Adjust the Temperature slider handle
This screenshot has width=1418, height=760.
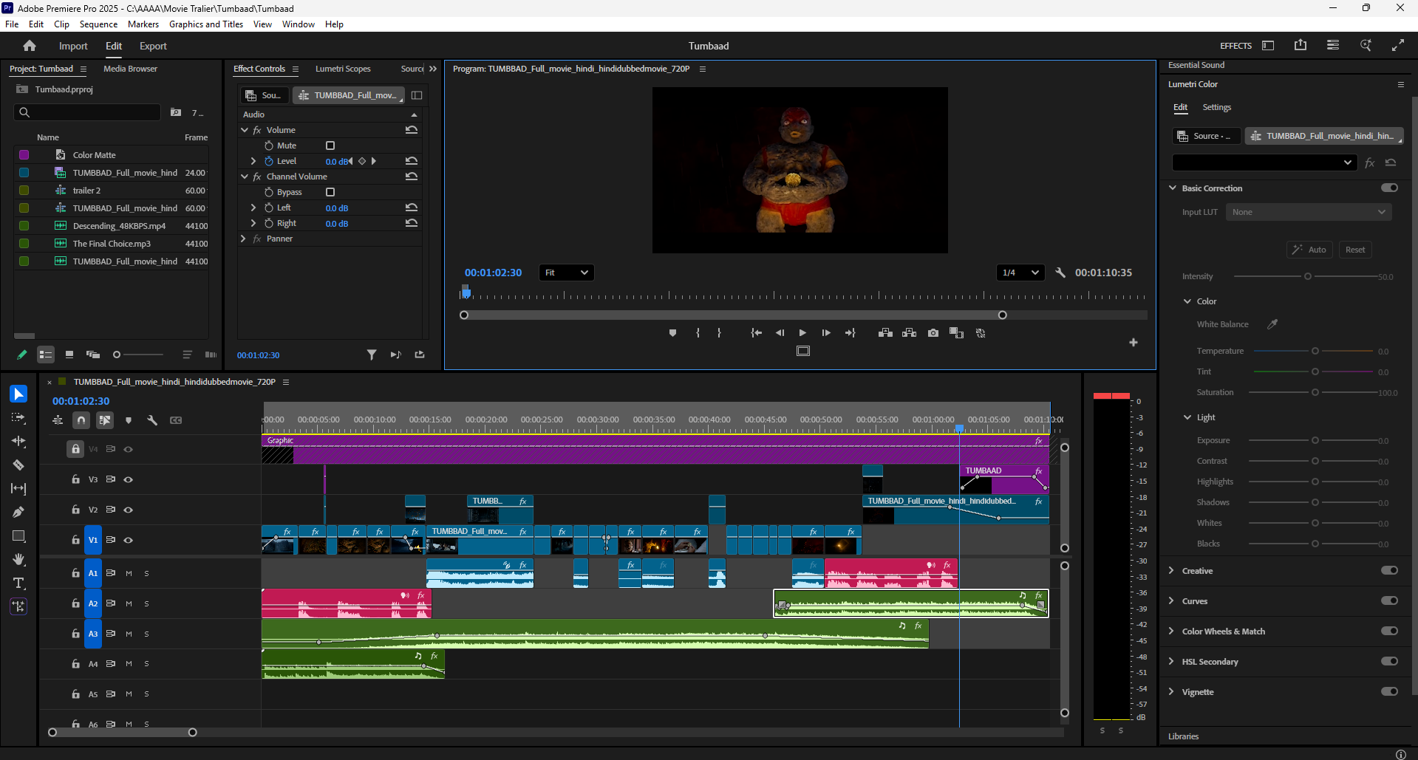click(1315, 351)
